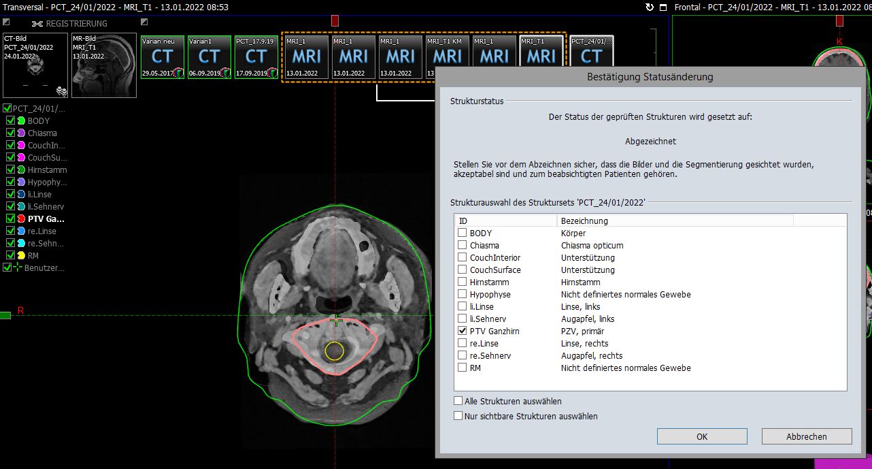Enable 'Alle Strukturen auswählen' checkbox

point(458,402)
